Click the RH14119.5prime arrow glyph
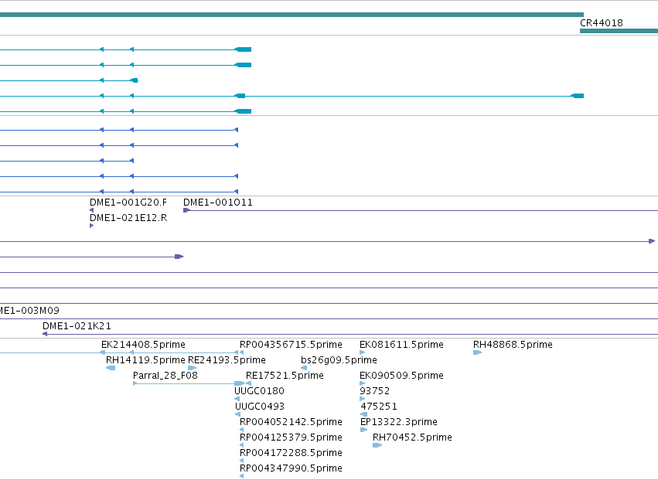Image resolution: width=658 pixels, height=480 pixels. coord(111,368)
